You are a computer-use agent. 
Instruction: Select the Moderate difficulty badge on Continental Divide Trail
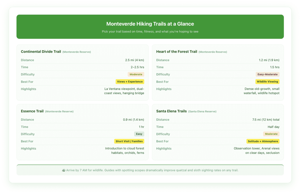point(136,74)
